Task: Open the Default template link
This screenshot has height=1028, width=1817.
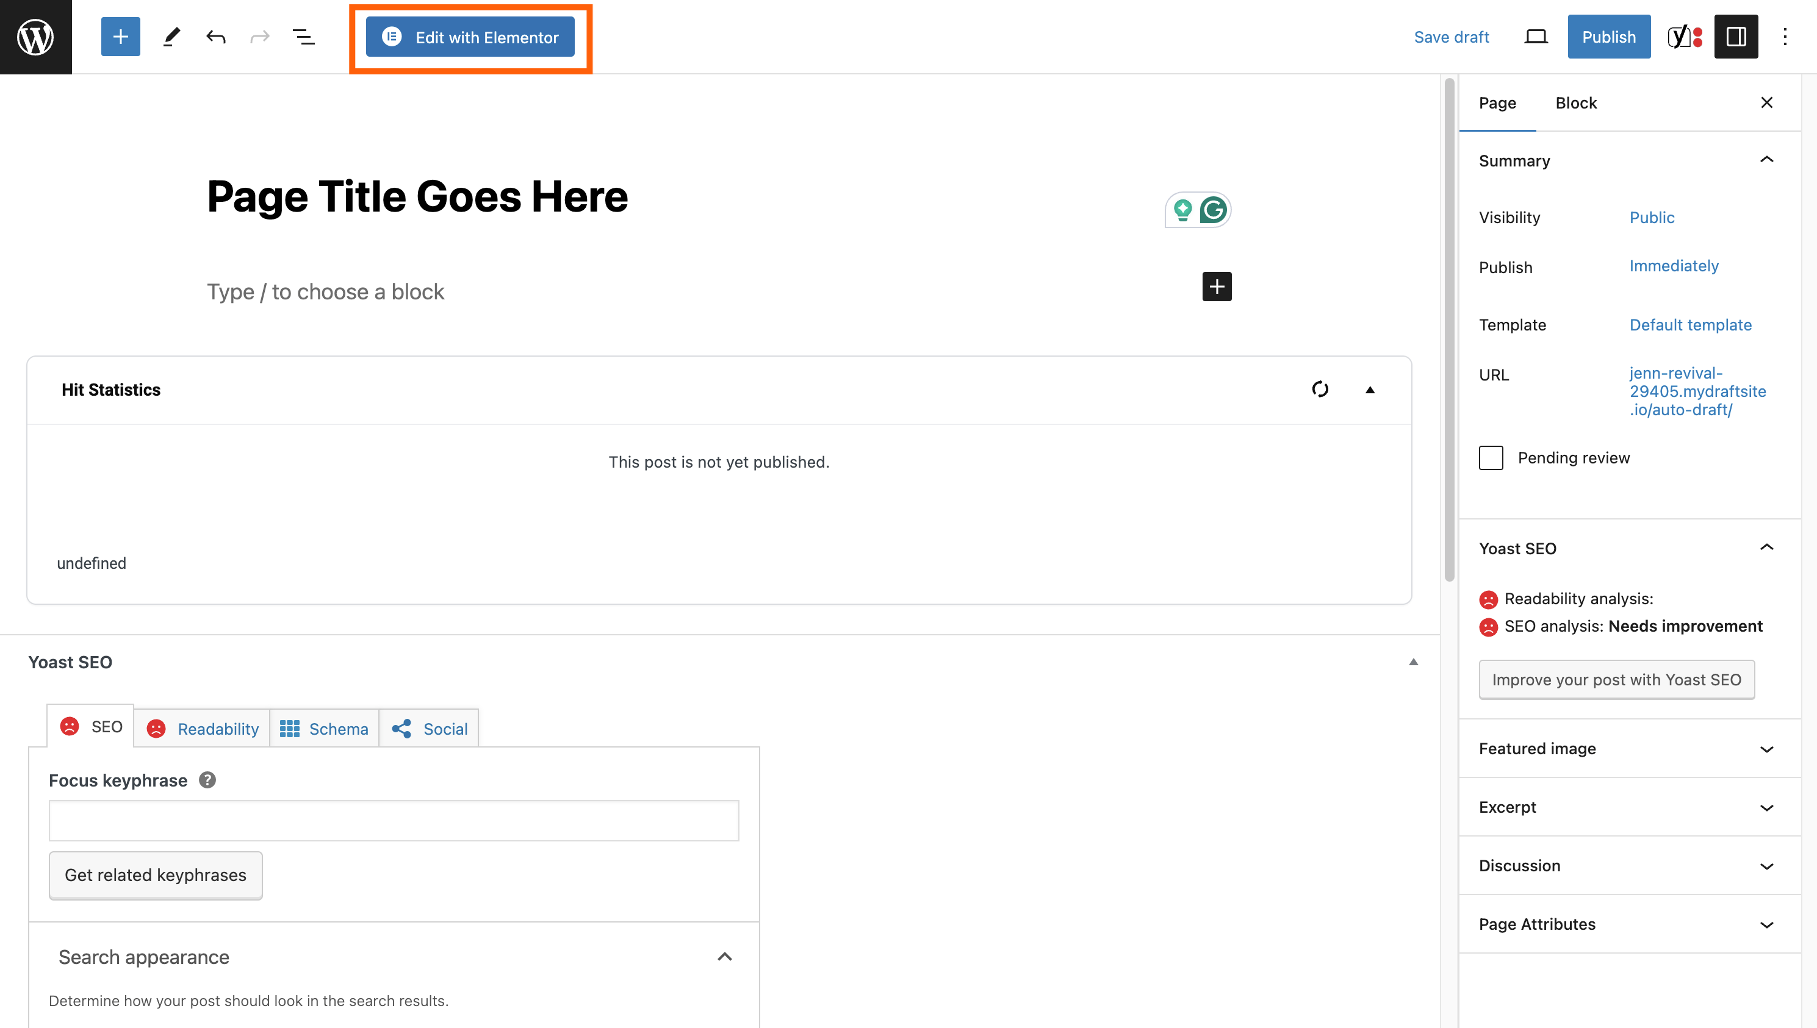Action: point(1690,325)
